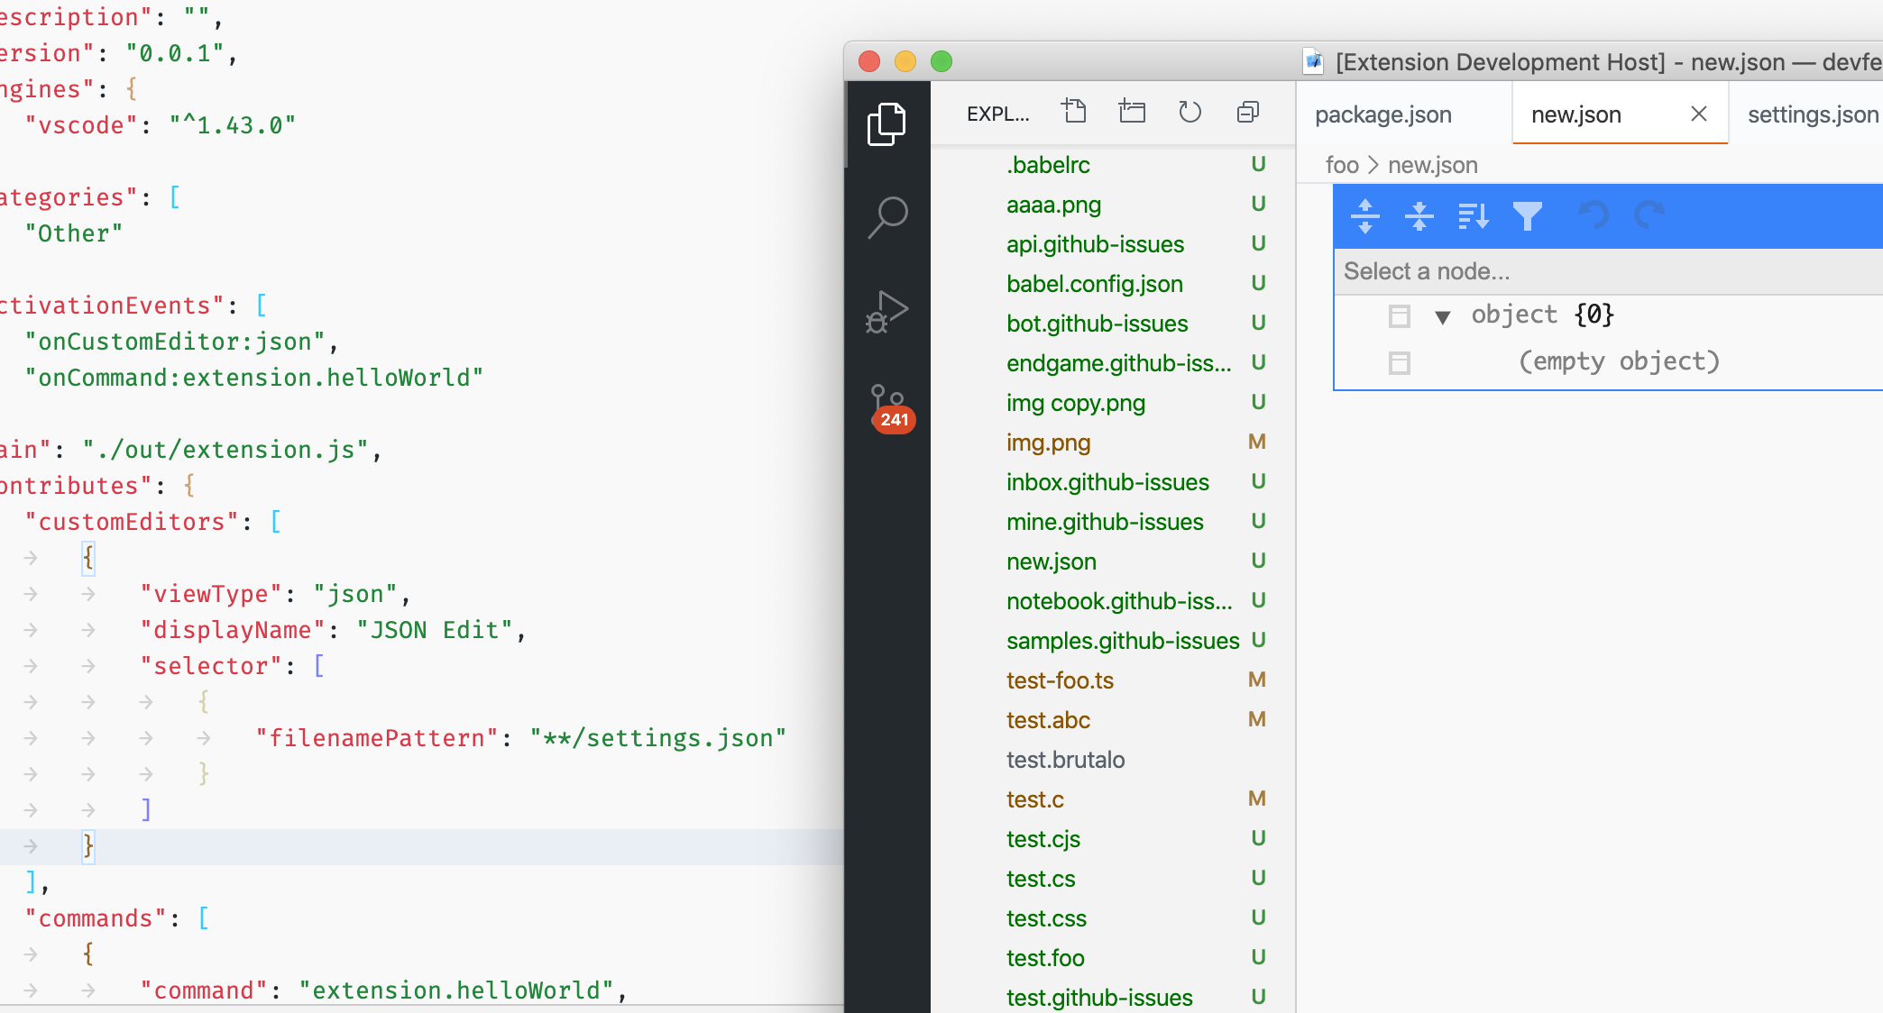The image size is (1883, 1013).
Task: Open the Search view in activity bar
Action: click(886, 216)
